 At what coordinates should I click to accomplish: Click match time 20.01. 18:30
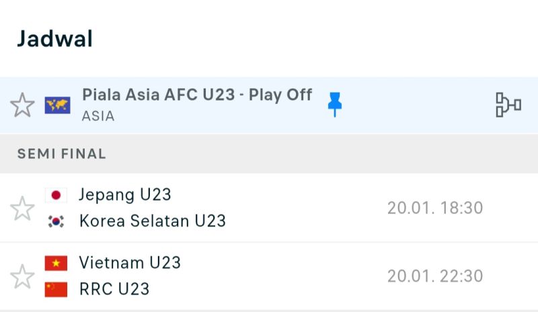pyautogui.click(x=435, y=208)
